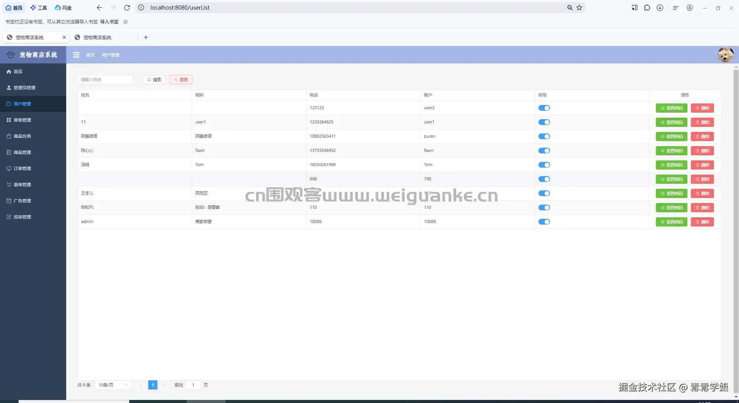The height and width of the screenshot is (403, 739).
Task: Open the browser zoom search icon
Action: pyautogui.click(x=570, y=8)
